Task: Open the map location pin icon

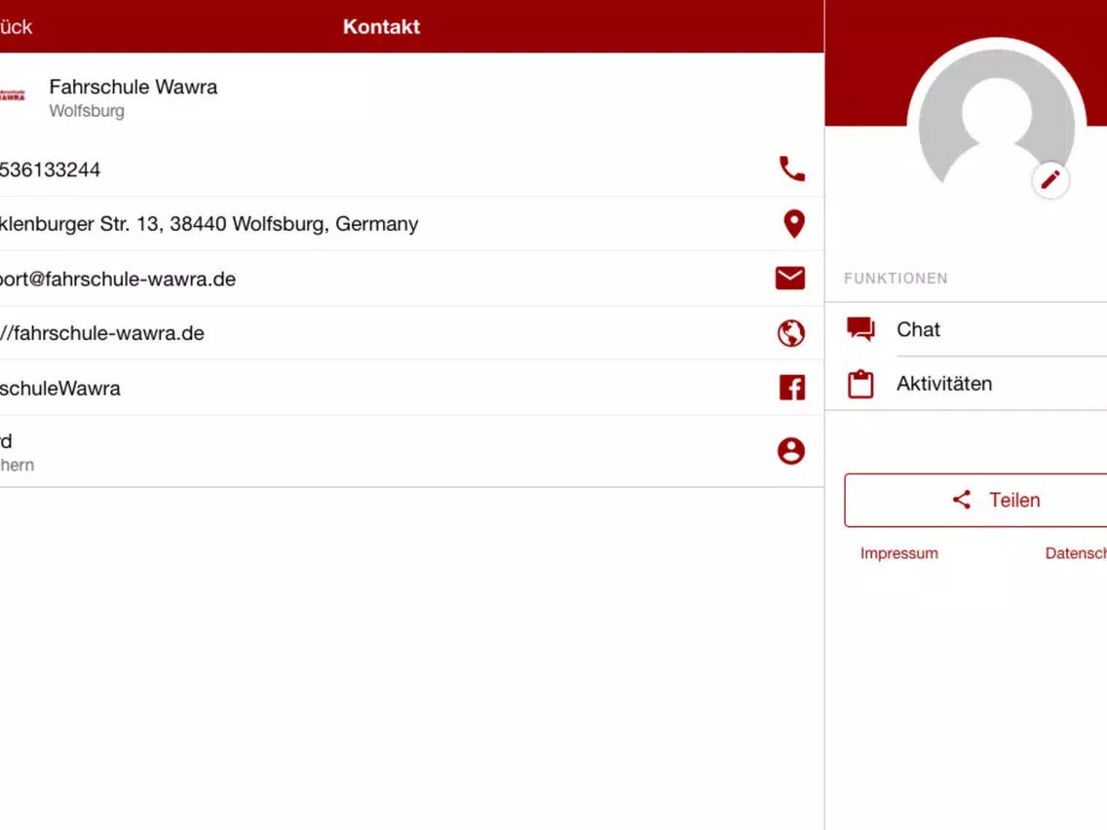Action: click(793, 224)
